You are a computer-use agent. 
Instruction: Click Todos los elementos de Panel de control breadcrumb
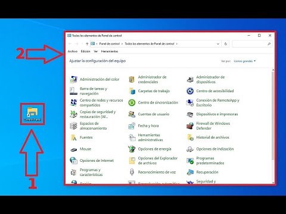[150, 44]
